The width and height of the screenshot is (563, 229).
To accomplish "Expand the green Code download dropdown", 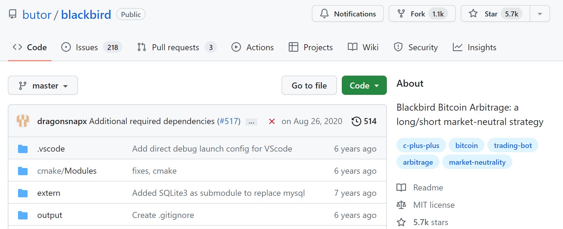I will pyautogui.click(x=364, y=86).
